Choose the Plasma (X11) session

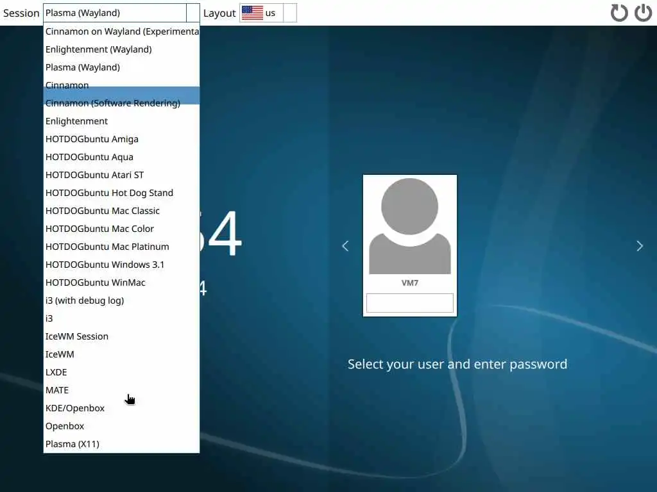(x=121, y=445)
